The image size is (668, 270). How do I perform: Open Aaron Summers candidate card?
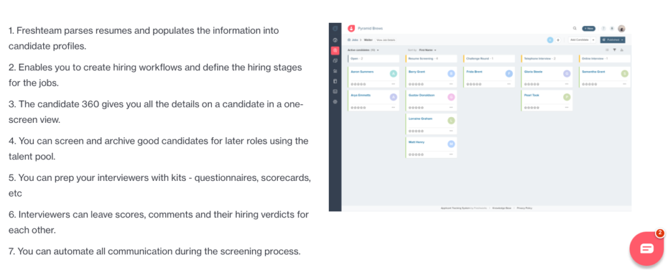tap(374, 77)
